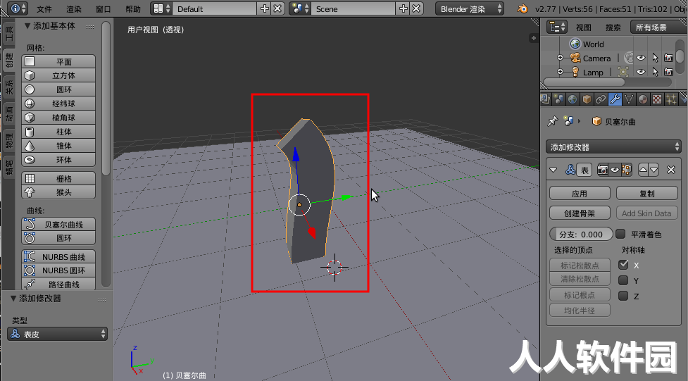Image resolution: width=688 pixels, height=381 pixels.
Task: Click the screen layout browse icon
Action: [162, 8]
